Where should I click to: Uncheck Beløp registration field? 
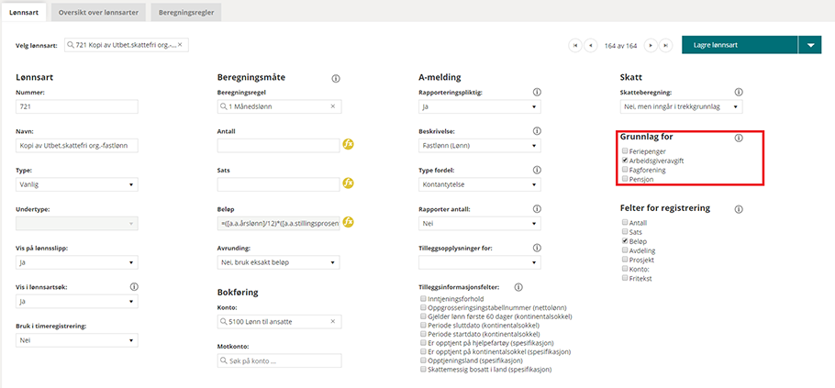(625, 241)
